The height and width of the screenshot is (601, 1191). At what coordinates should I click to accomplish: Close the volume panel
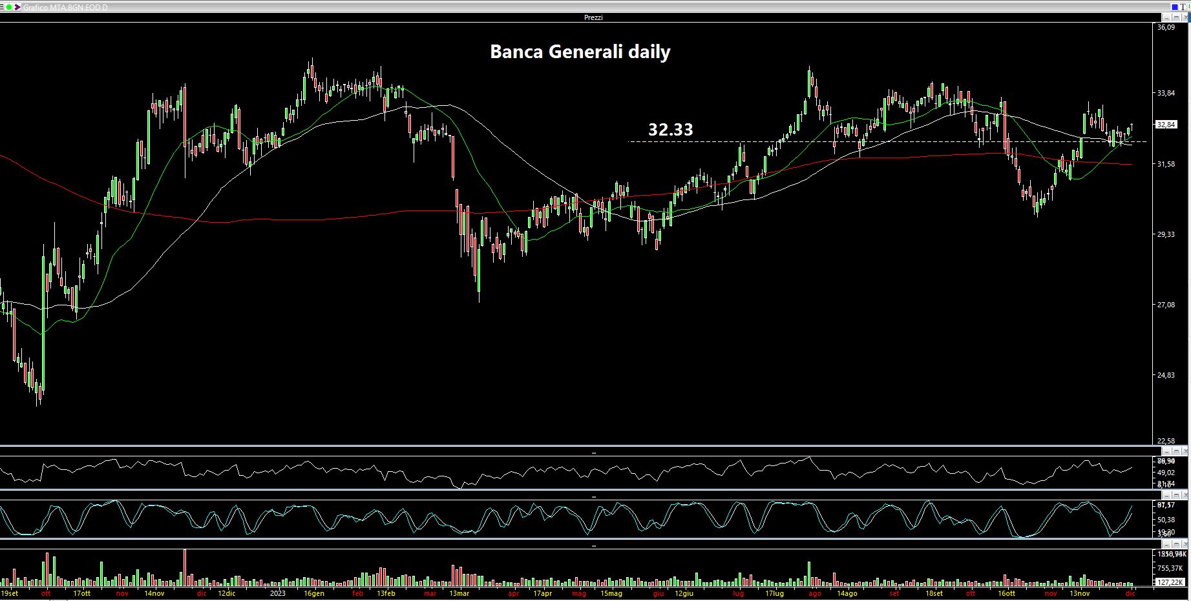point(1185,545)
